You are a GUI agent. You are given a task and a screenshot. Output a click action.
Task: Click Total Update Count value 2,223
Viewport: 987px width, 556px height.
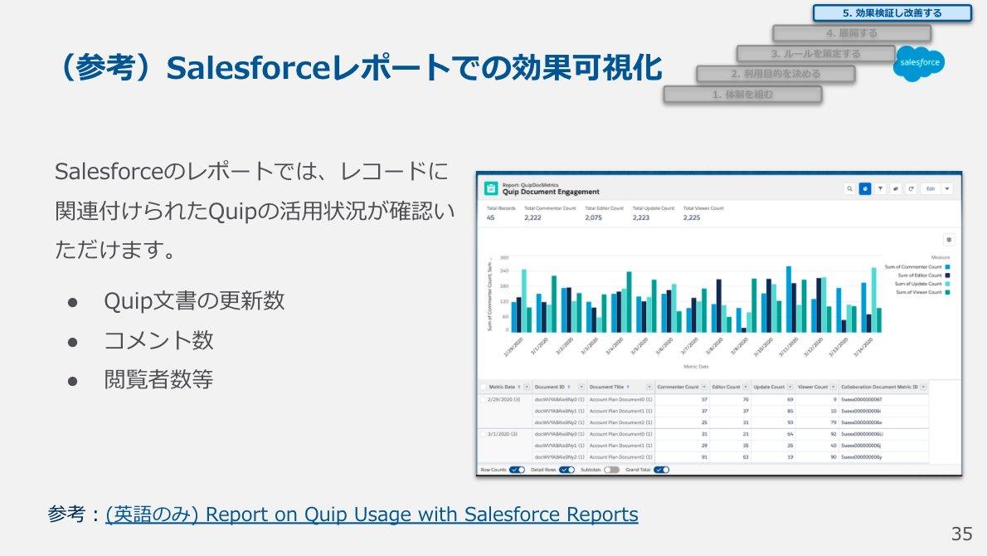coord(641,217)
